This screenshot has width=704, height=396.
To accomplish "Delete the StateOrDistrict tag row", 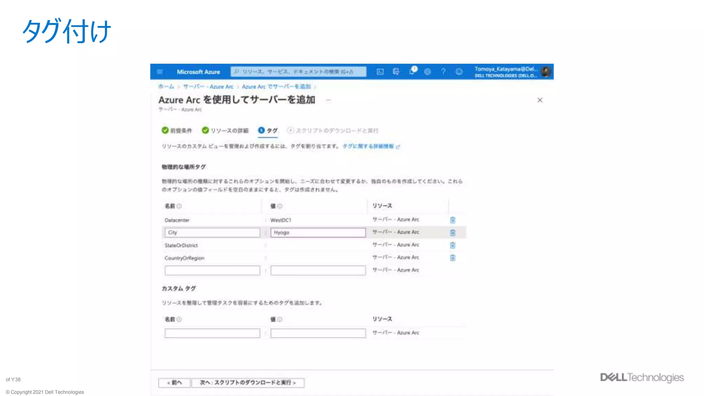I will click(x=453, y=245).
